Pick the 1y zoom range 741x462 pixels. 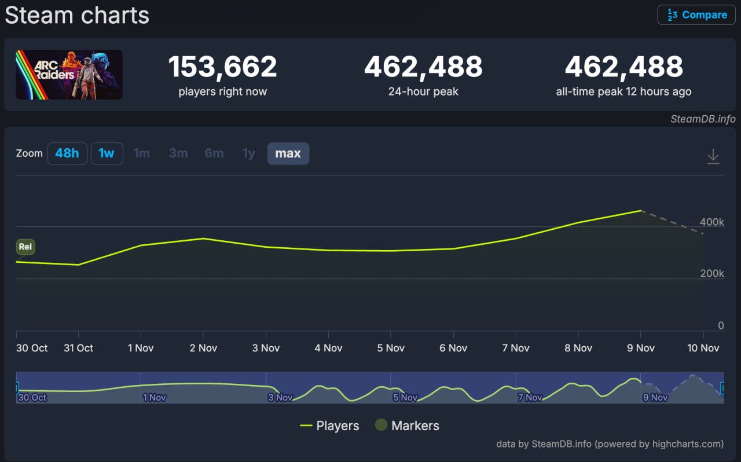coord(249,153)
